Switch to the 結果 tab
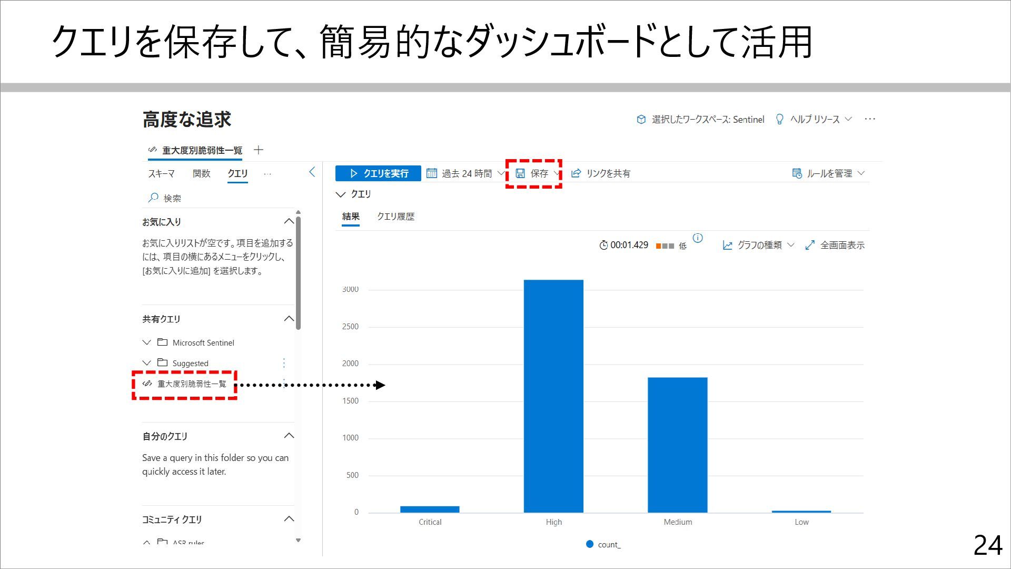Image resolution: width=1011 pixels, height=569 pixels. 351,217
